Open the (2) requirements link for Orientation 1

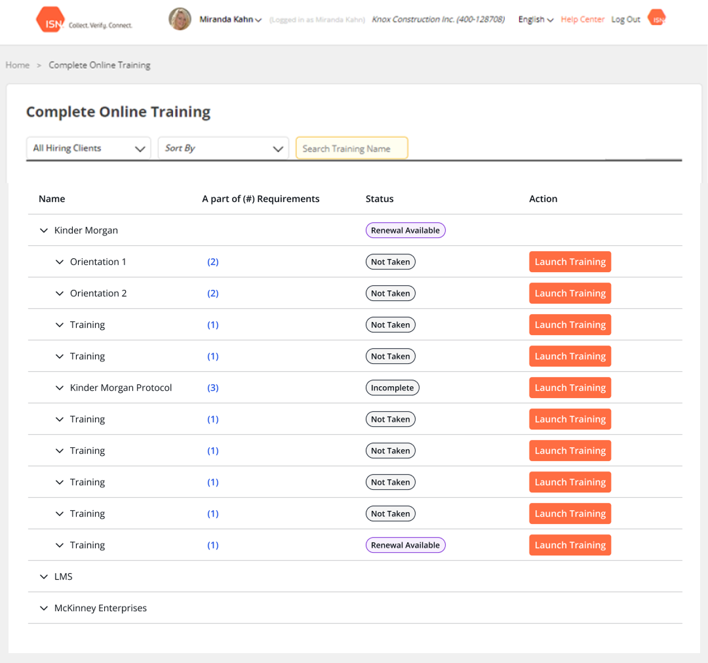(x=212, y=262)
